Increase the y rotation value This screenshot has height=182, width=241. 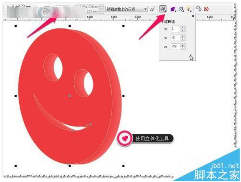(x=183, y=37)
